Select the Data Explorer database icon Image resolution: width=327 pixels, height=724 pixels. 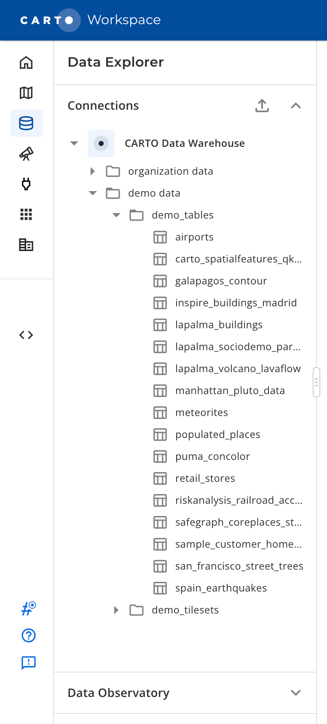[x=26, y=123]
